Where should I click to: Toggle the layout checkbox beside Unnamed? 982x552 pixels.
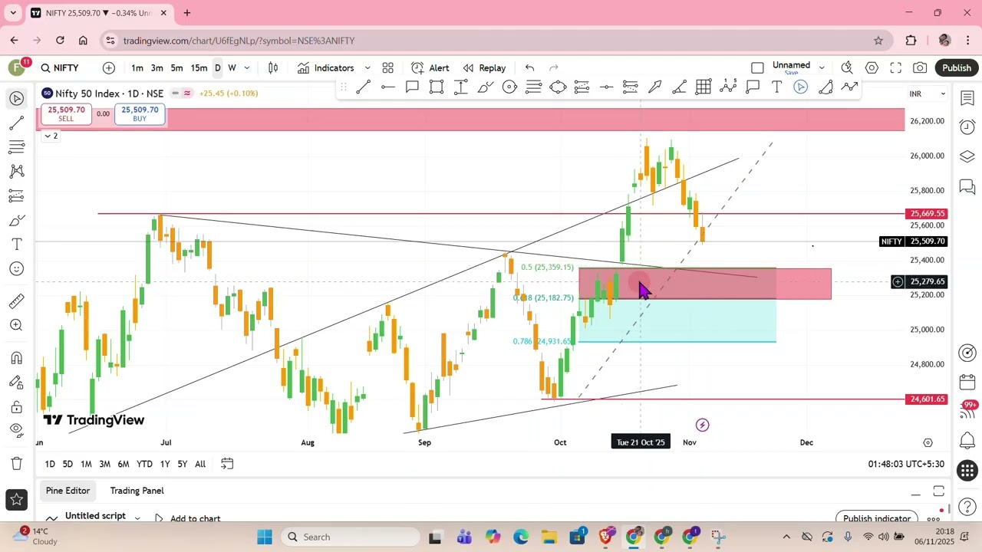point(758,68)
